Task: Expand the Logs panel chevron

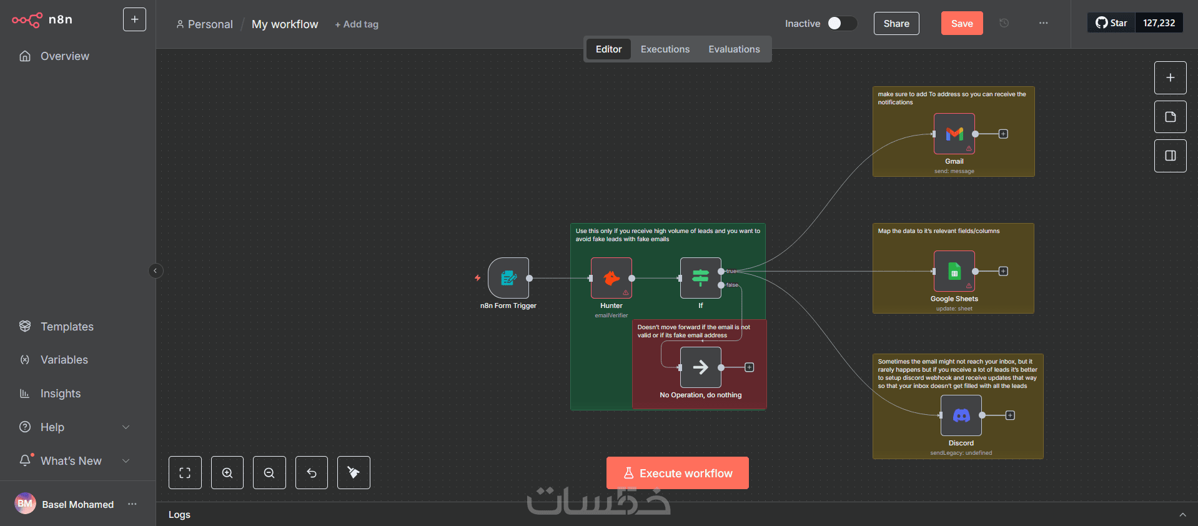Action: tap(1182, 515)
